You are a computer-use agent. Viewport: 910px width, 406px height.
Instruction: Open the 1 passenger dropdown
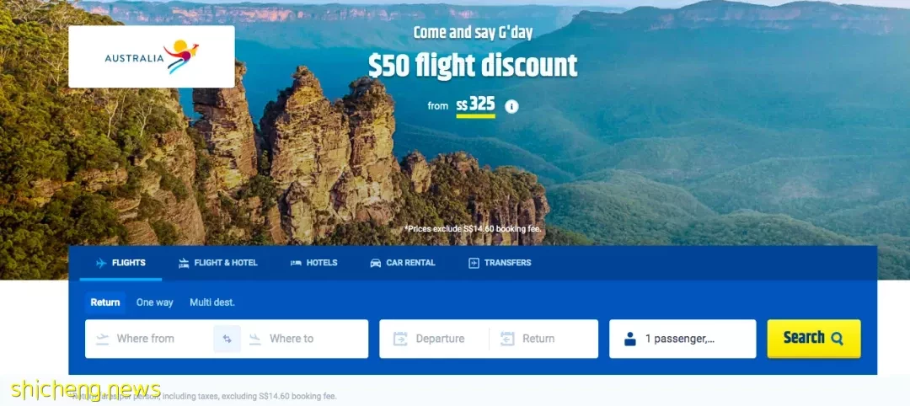click(x=682, y=339)
